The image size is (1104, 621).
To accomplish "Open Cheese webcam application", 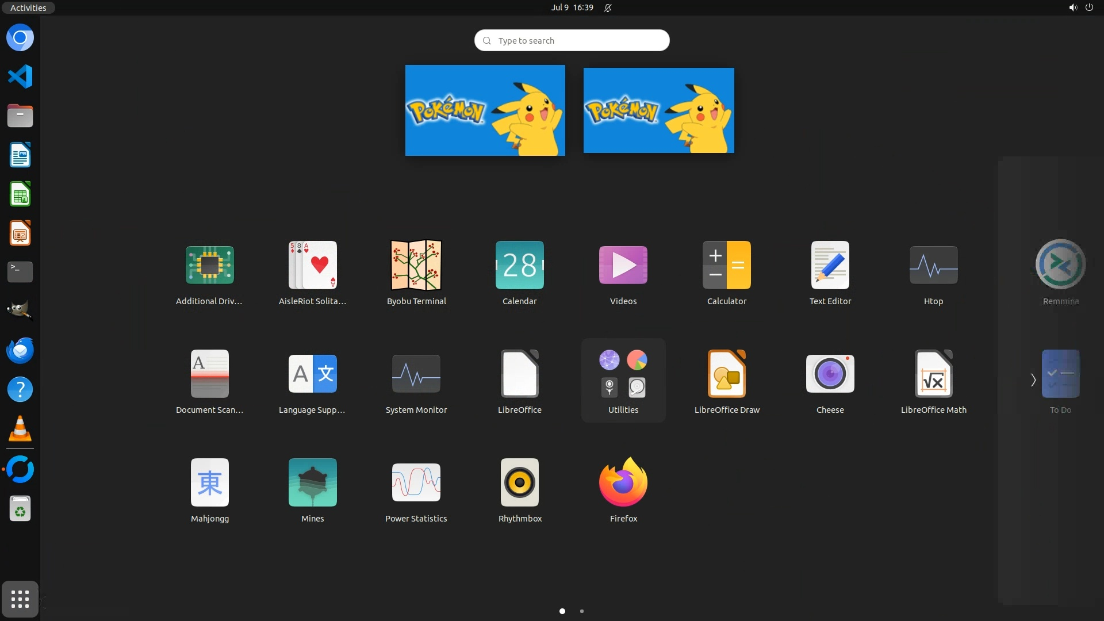I will 830,374.
